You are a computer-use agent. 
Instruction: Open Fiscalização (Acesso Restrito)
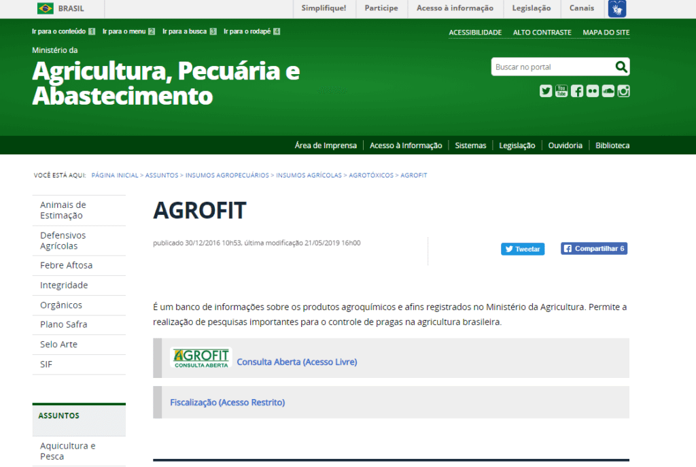coord(227,402)
